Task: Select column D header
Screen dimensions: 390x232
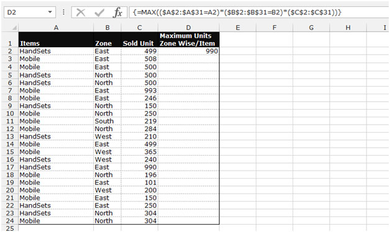Action: 189,27
